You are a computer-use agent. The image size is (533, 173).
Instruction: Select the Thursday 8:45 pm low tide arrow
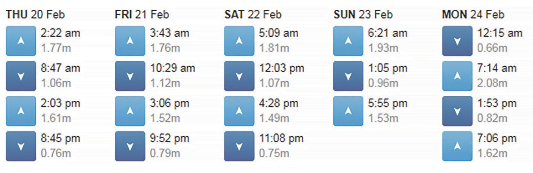[21, 146]
